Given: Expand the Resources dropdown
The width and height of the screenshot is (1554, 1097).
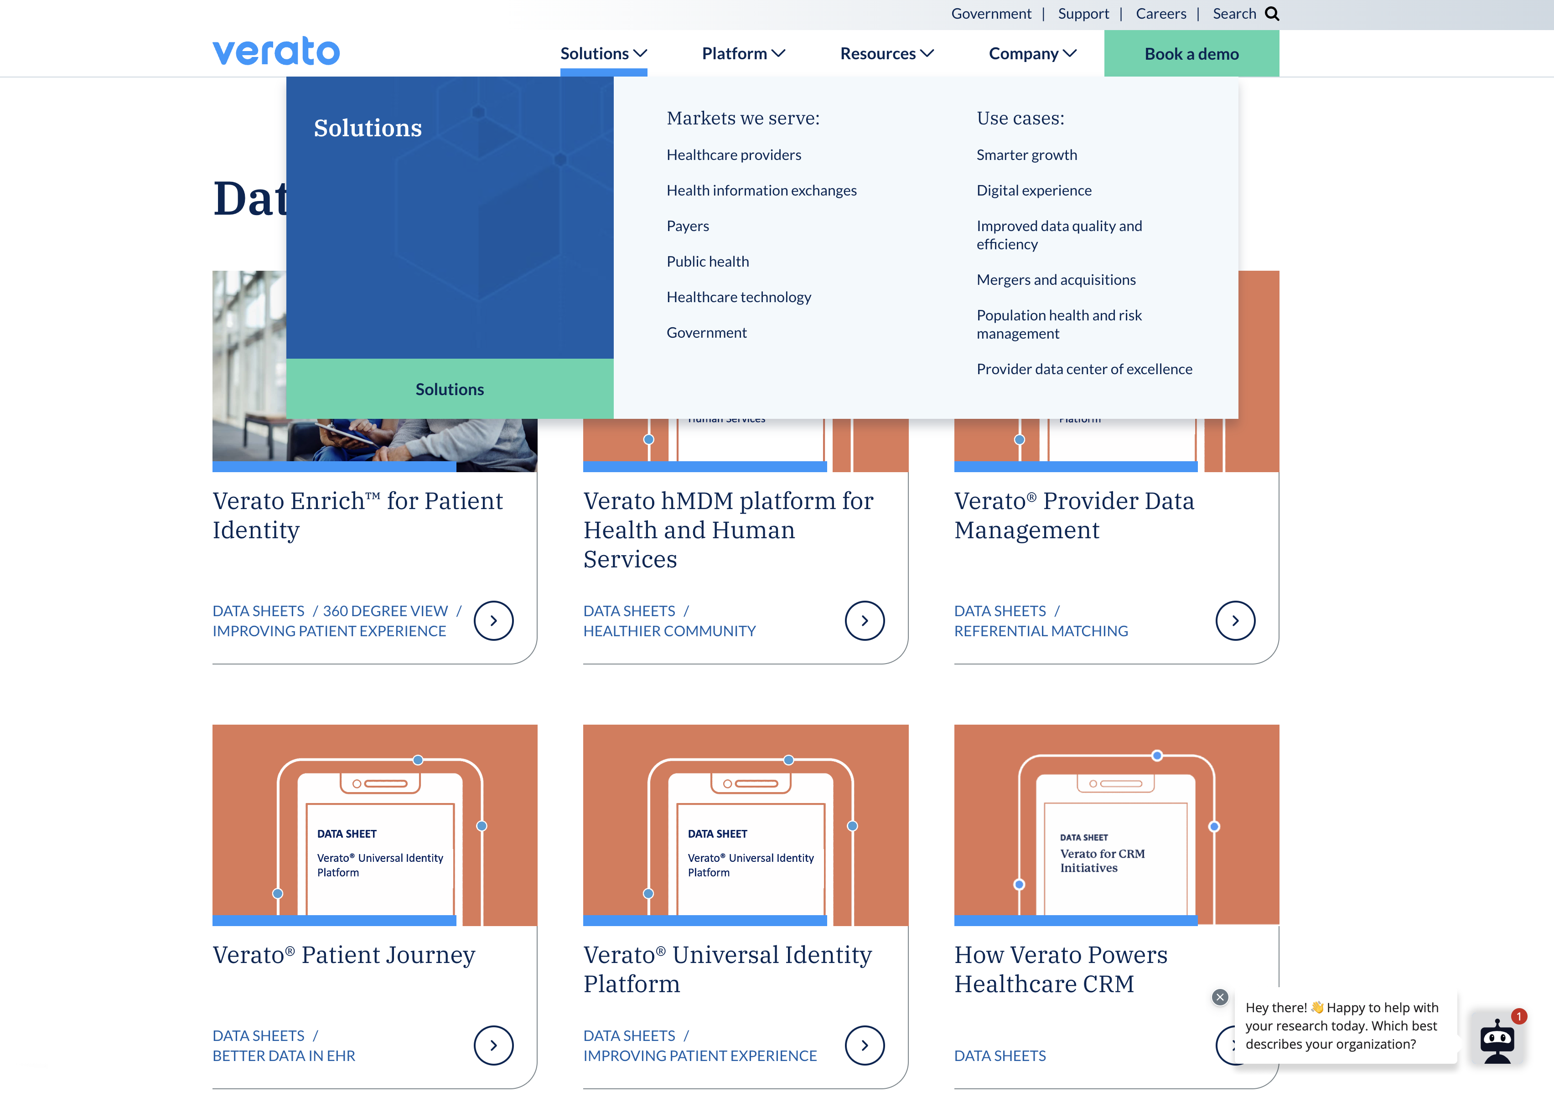Looking at the screenshot, I should (886, 53).
